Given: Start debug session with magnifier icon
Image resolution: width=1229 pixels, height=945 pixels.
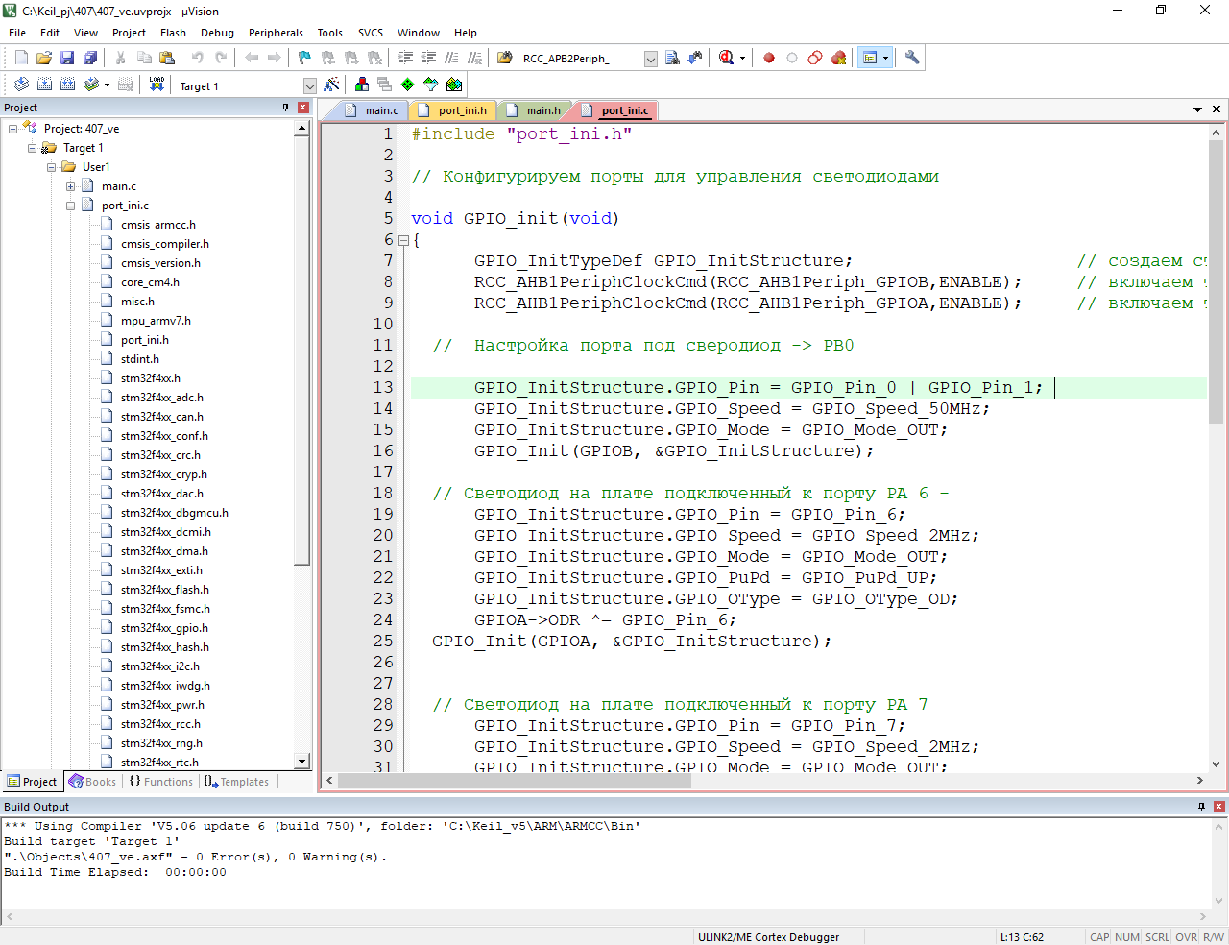Looking at the screenshot, I should pos(726,58).
